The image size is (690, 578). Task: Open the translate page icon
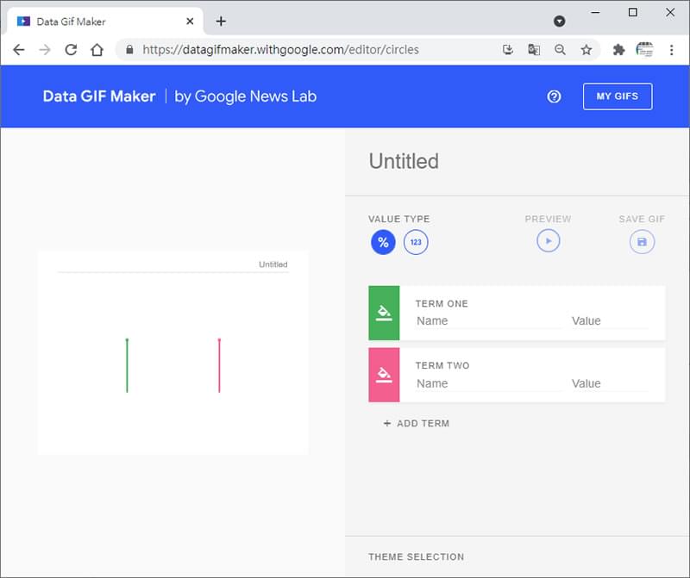(x=534, y=50)
